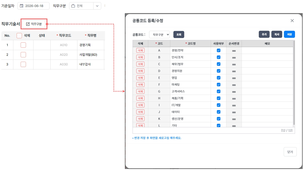The image size is (304, 170).
Task: Click the 추가 button
Action: 264,34
